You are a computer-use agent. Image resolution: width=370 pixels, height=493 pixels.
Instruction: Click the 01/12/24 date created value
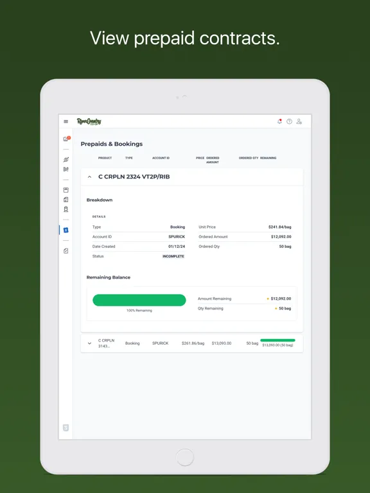click(177, 246)
